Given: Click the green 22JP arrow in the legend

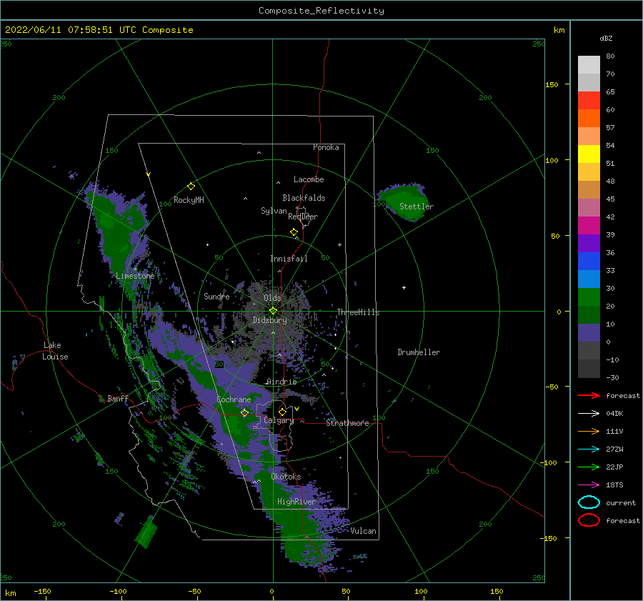Looking at the screenshot, I should click(589, 467).
